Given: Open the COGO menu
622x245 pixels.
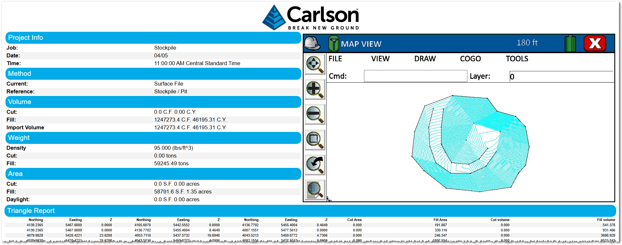Looking at the screenshot, I should tap(470, 59).
